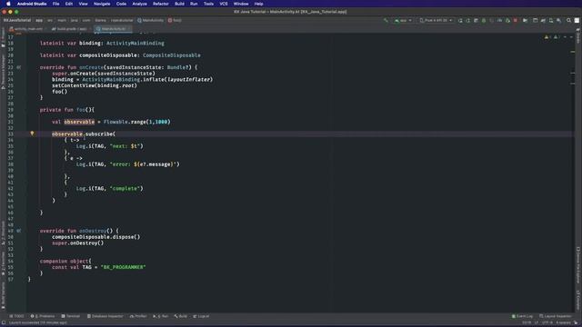Open the Layout Inspector panel

[556, 316]
